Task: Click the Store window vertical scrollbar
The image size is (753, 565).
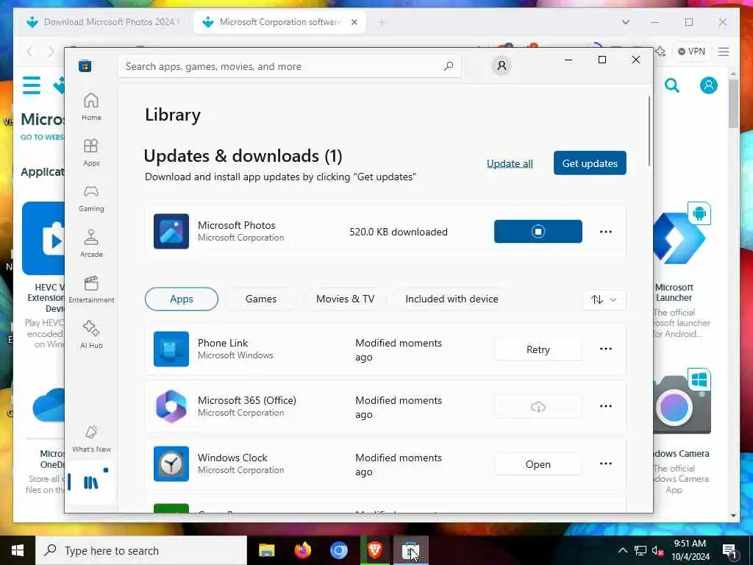Action: pyautogui.click(x=649, y=131)
